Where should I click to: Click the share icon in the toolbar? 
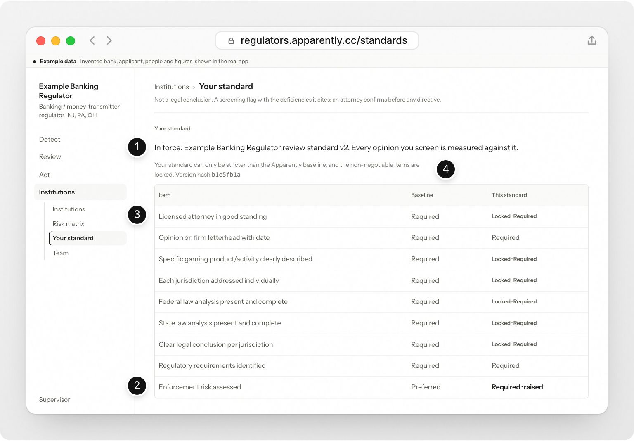pyautogui.click(x=591, y=40)
